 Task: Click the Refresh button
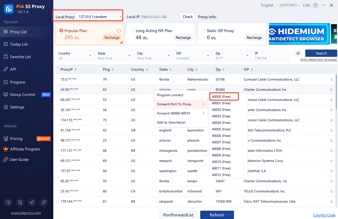tap(217, 215)
